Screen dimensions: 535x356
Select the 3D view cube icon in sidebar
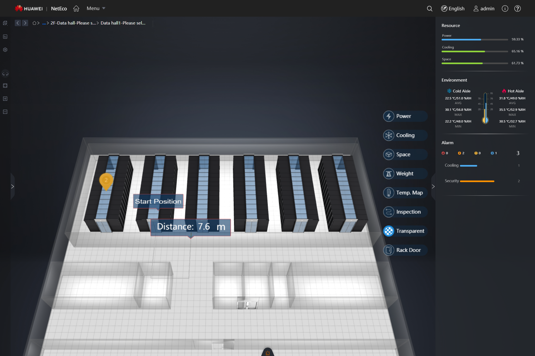tap(5, 23)
